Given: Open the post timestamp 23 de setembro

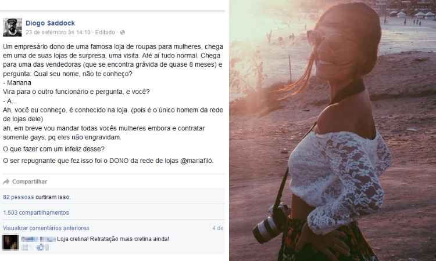Looking at the screenshot, I should click(58, 32).
